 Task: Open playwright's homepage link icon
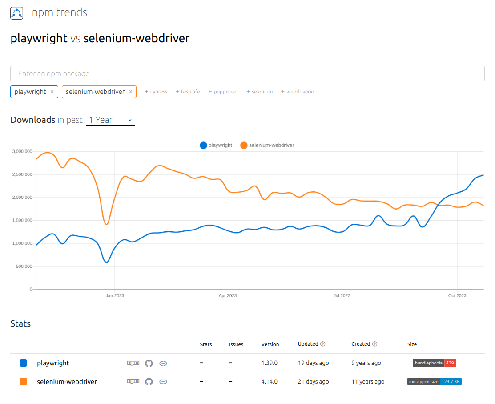pyautogui.click(x=163, y=363)
